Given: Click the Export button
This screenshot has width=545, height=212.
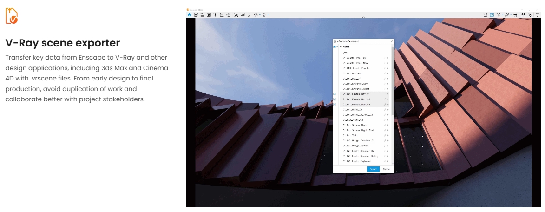Looking at the screenshot, I should click(x=373, y=169).
